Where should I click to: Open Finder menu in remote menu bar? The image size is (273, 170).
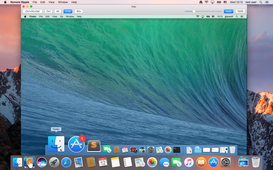(33, 16)
